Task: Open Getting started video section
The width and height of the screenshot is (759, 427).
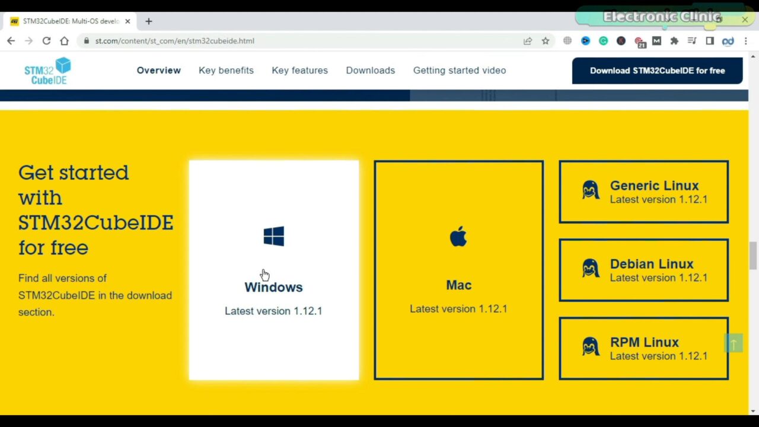Action: (x=460, y=70)
